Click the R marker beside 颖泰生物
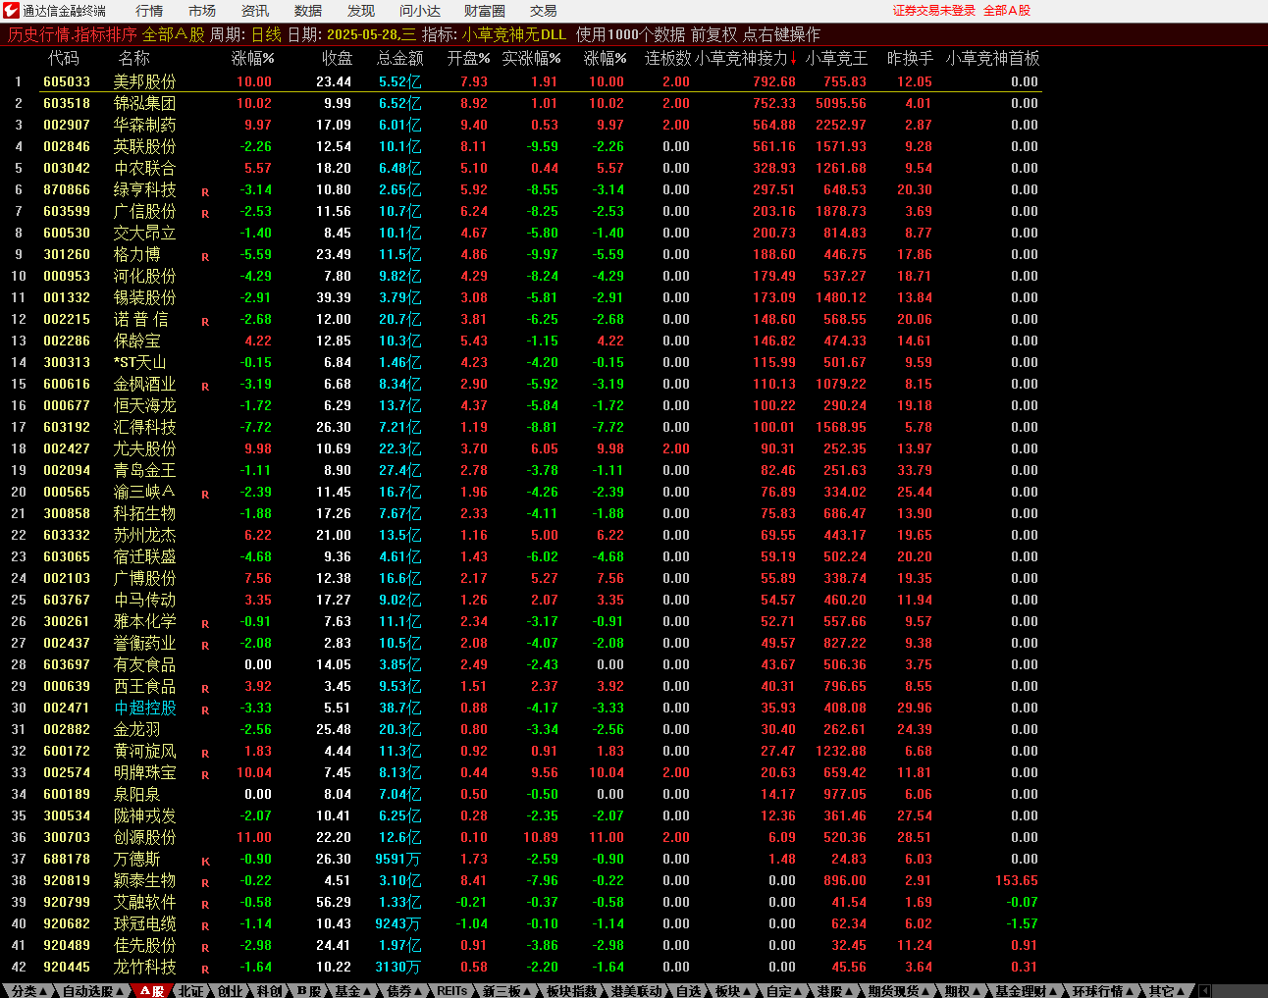Viewport: 1268px width, 998px height. (205, 883)
